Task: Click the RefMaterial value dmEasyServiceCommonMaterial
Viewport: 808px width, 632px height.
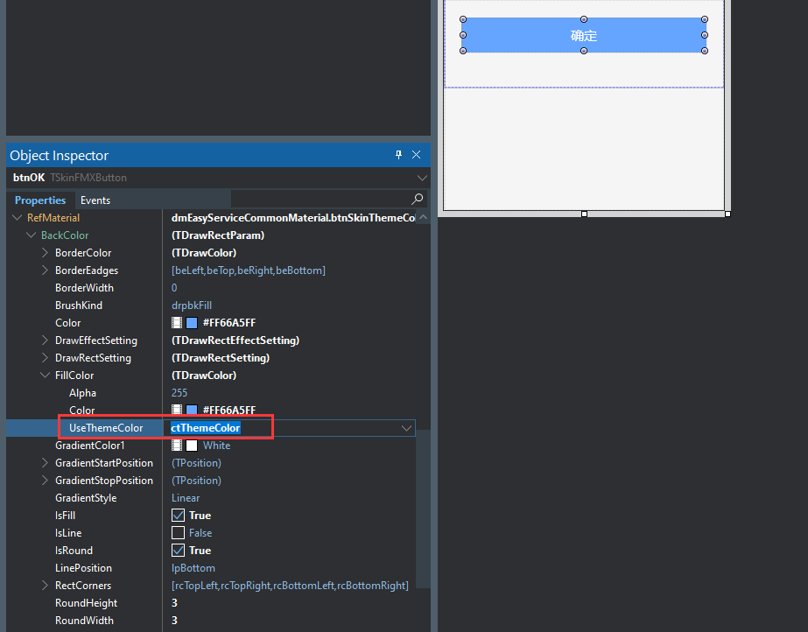Action: click(292, 217)
